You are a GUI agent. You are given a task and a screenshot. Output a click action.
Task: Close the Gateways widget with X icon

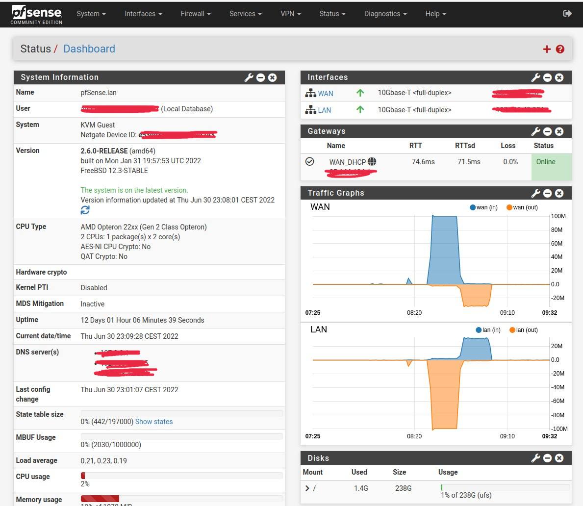(x=559, y=131)
